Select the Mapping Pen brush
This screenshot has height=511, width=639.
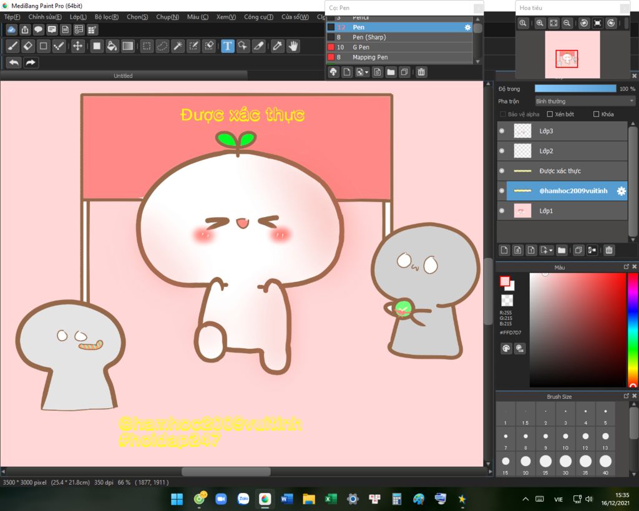click(x=399, y=57)
